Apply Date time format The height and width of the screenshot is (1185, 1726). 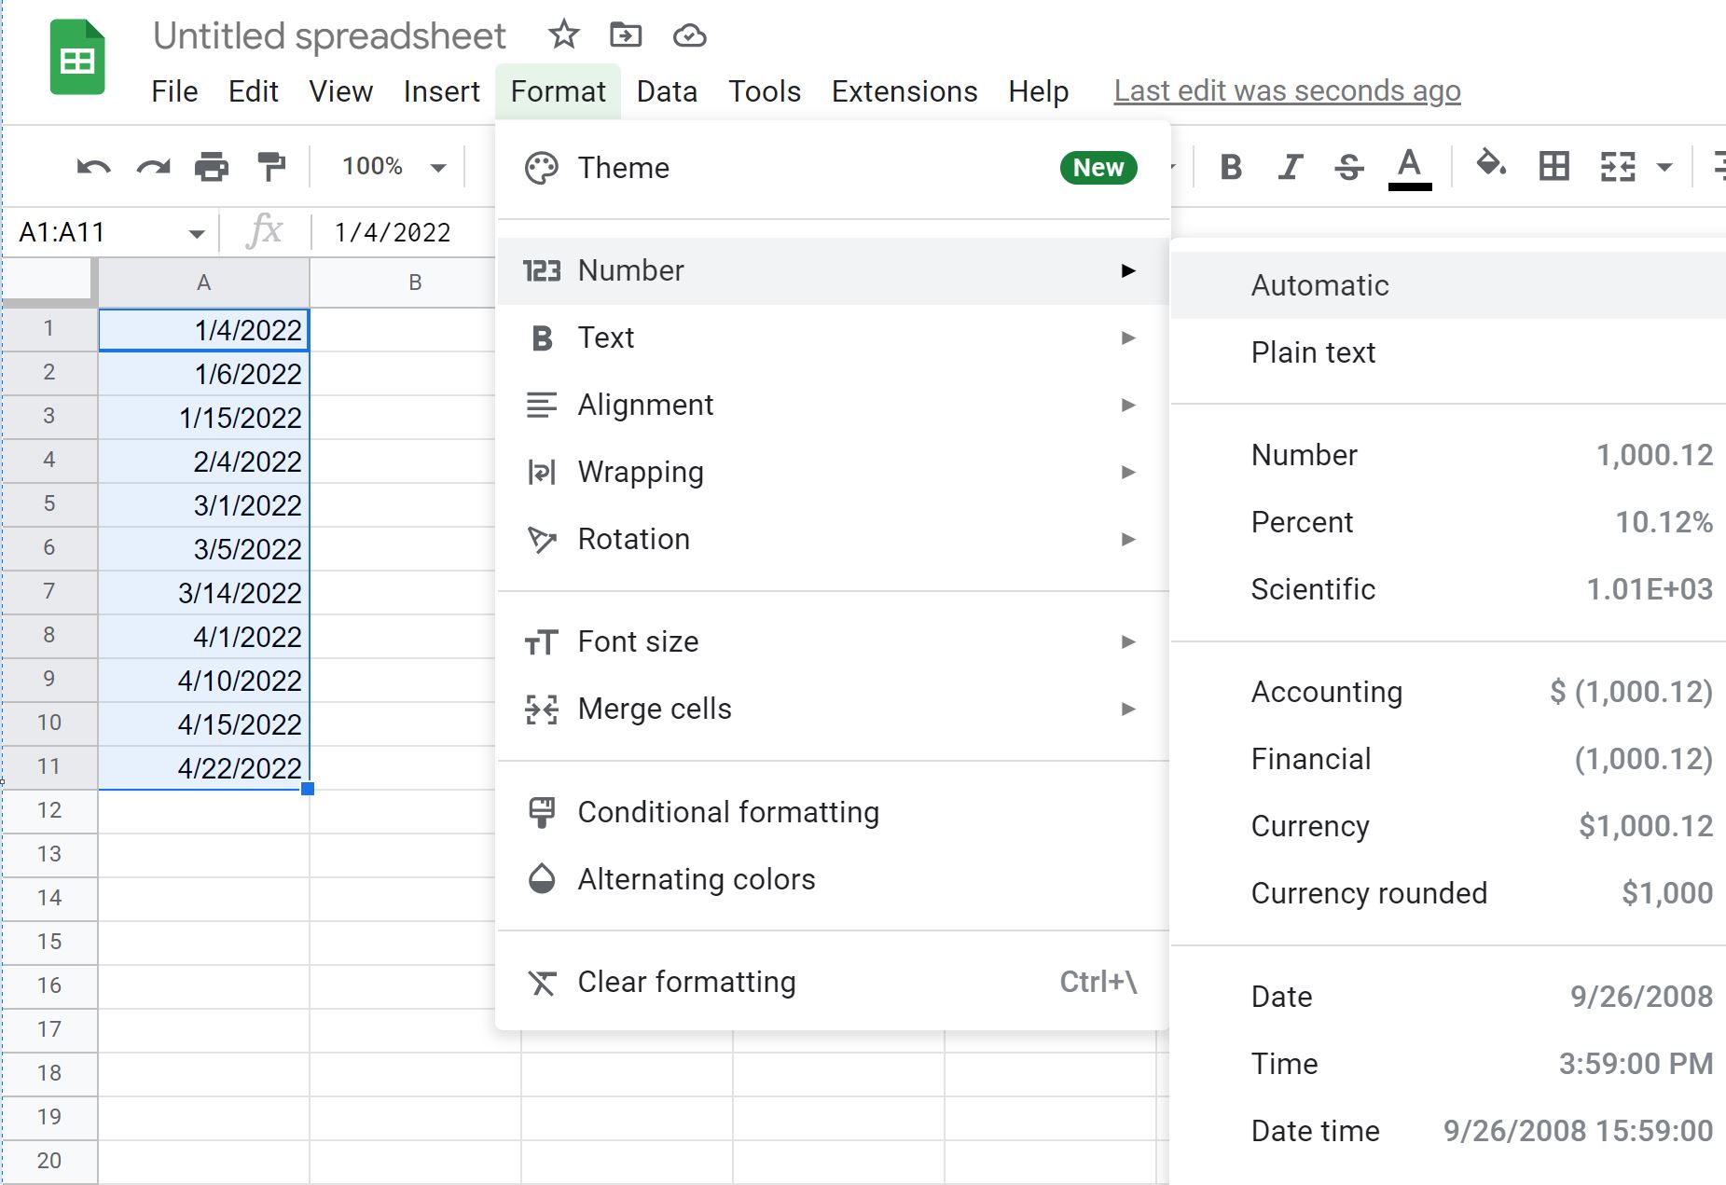point(1448,1131)
